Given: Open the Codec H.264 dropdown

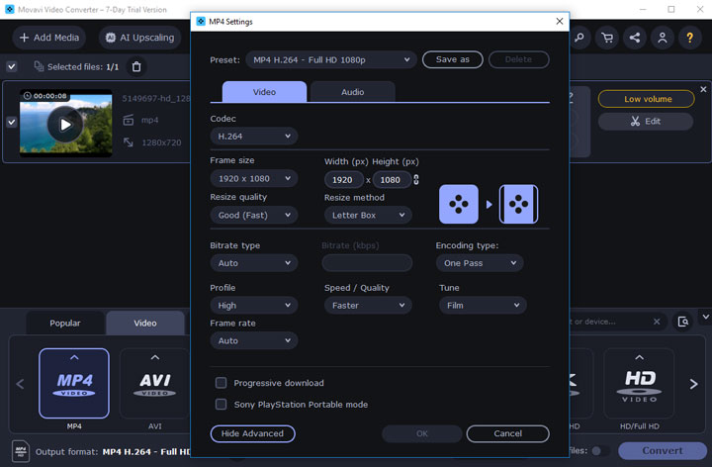Looking at the screenshot, I should (x=254, y=137).
